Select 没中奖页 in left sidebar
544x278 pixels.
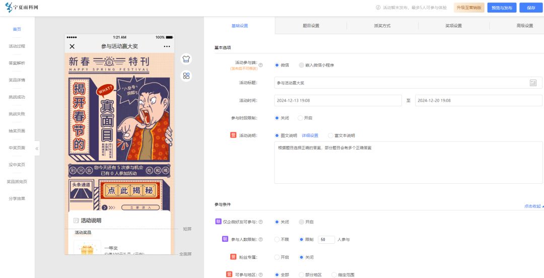point(17,165)
